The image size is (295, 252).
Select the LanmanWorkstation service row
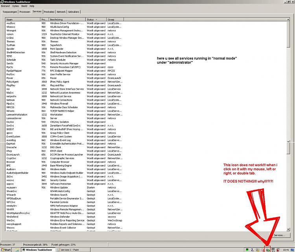click(65, 114)
